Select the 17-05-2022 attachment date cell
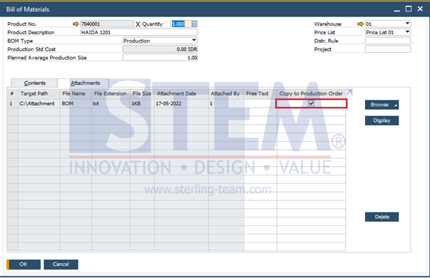The image size is (430, 278). pos(181,103)
